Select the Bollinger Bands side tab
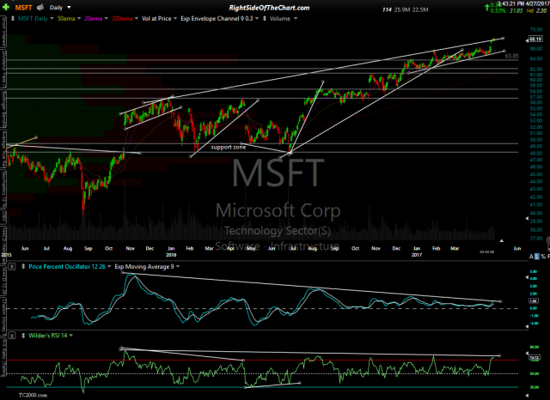Image resolution: width=550 pixels, height=400 pixels. (x=3, y=110)
